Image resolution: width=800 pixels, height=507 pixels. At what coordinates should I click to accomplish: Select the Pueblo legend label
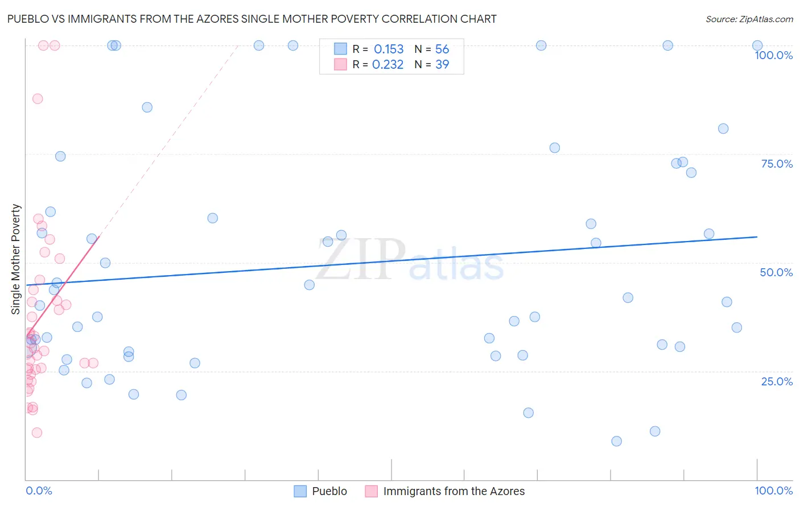[x=329, y=491]
